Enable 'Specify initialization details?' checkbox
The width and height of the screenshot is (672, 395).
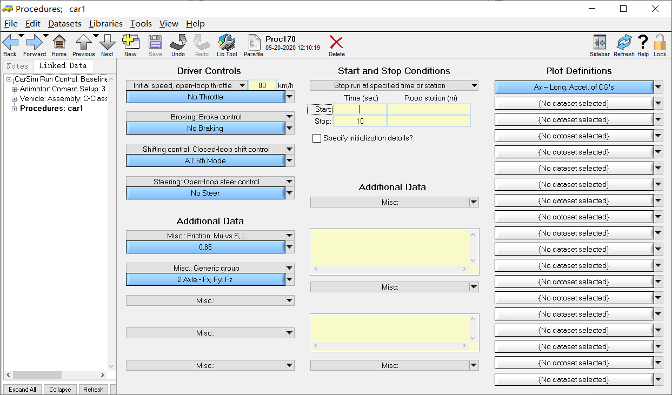(x=317, y=138)
